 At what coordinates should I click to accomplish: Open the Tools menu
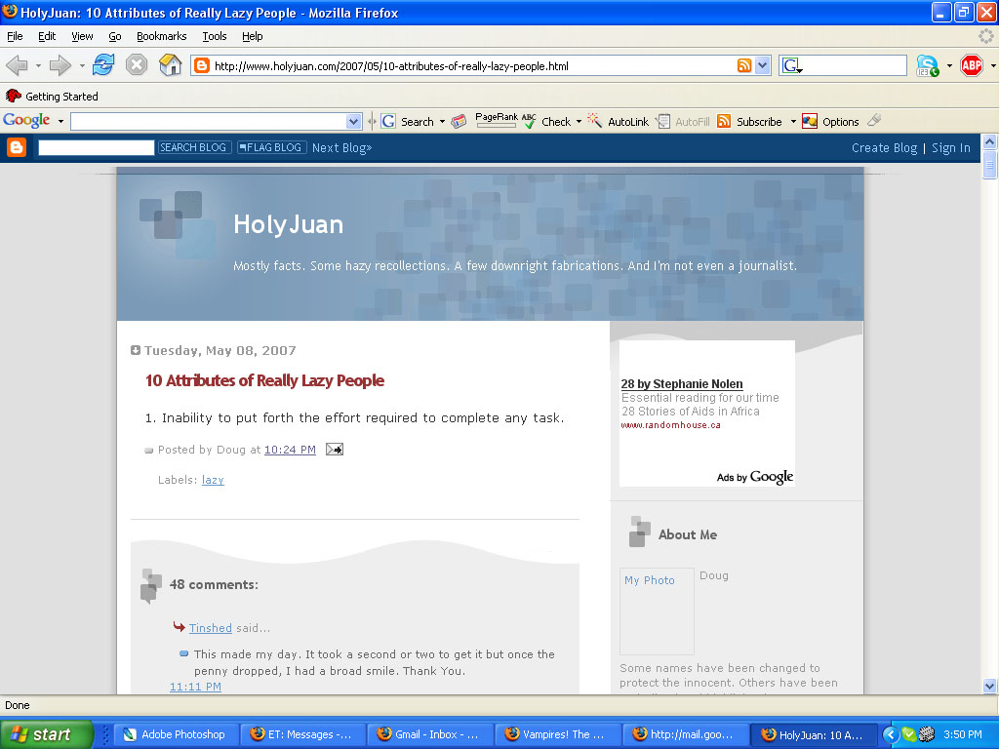[214, 36]
